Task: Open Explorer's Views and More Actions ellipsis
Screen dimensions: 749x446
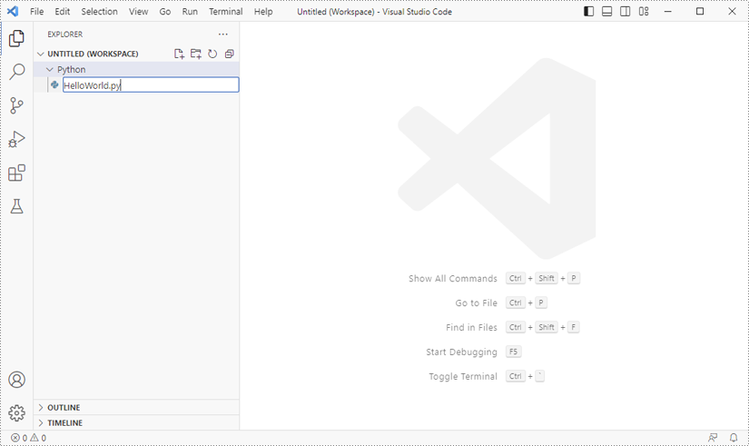Action: (x=223, y=35)
